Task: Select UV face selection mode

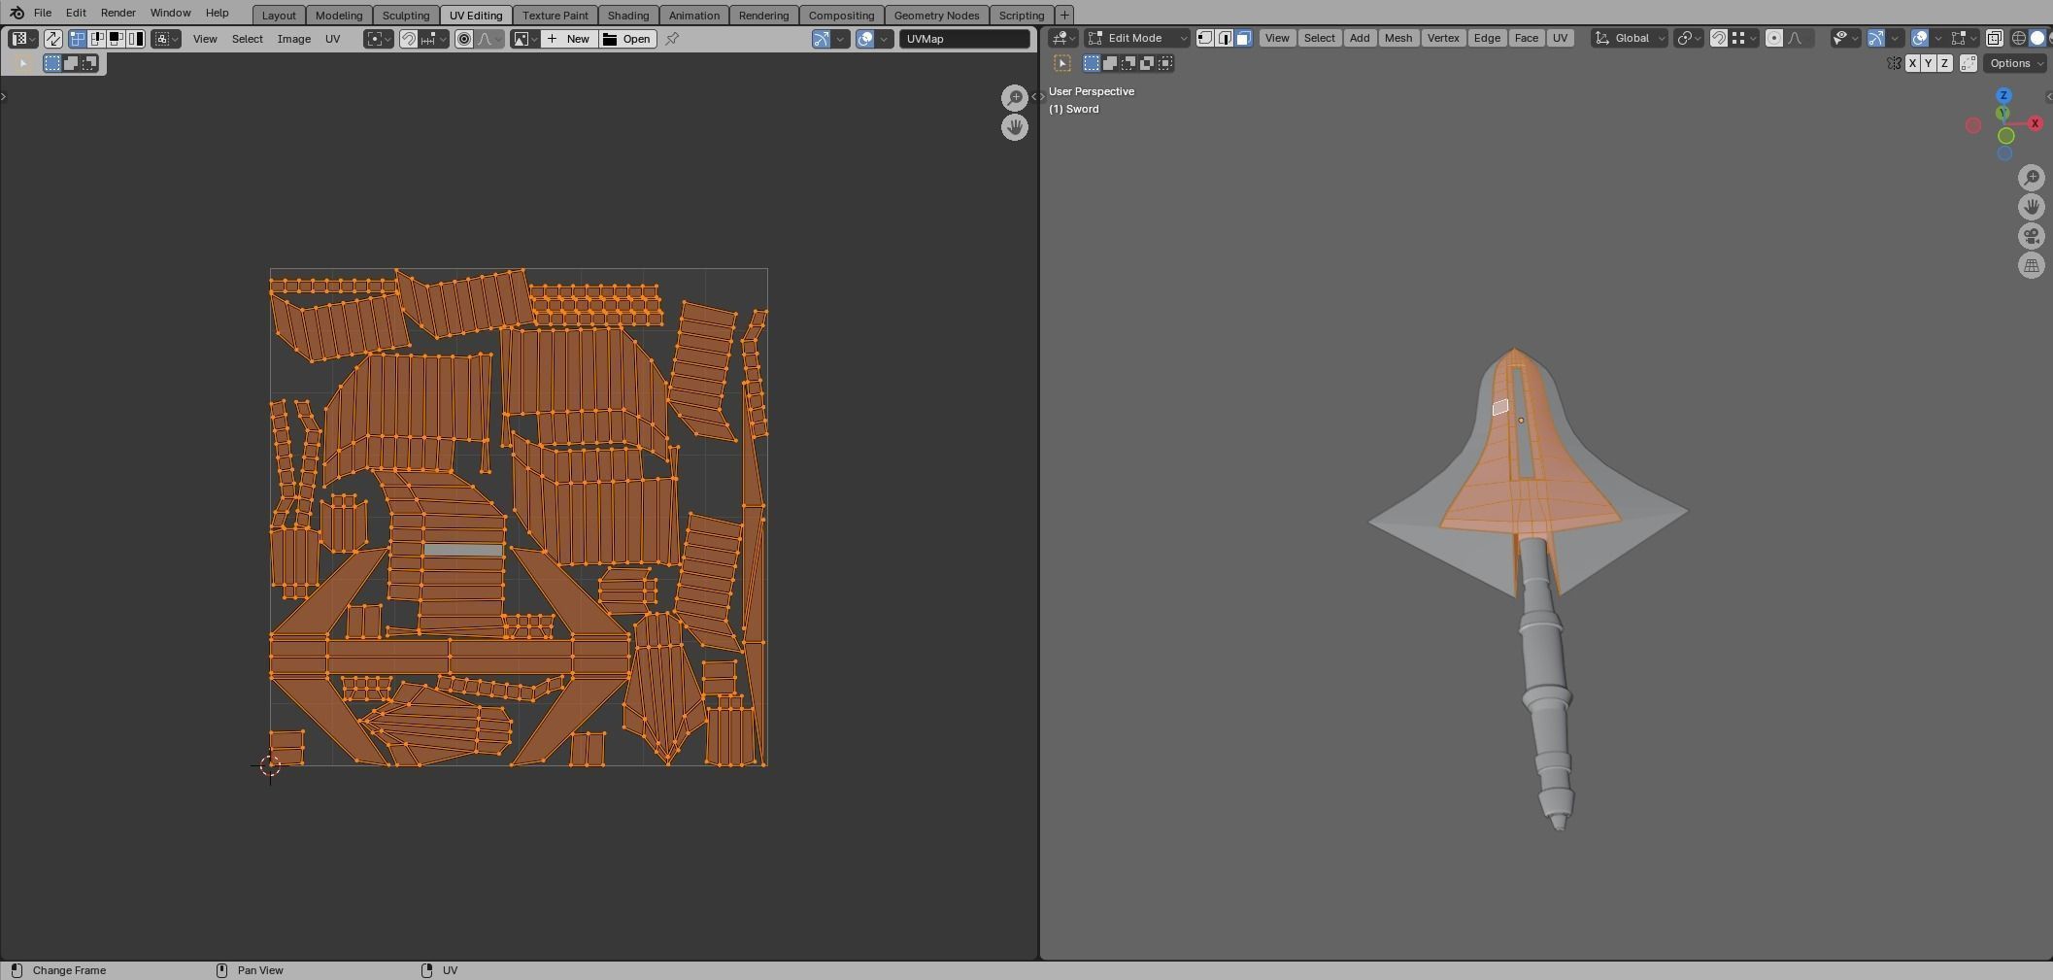Action: (116, 39)
